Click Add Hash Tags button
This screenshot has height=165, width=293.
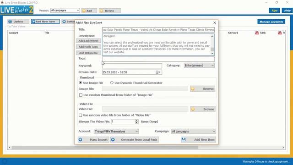(88, 47)
